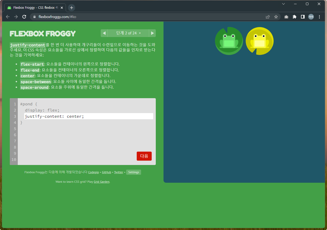Click line number 10 in the editor
Viewport: 327px width, 230px height.
coord(14,160)
